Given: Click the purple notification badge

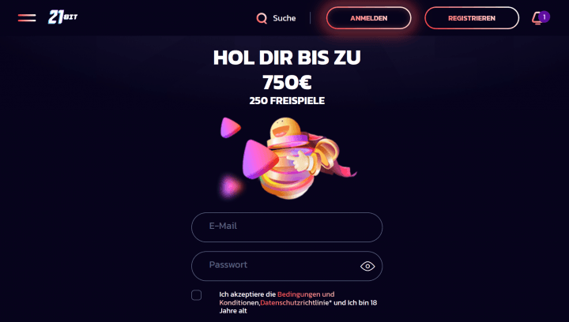Looking at the screenshot, I should (x=544, y=17).
